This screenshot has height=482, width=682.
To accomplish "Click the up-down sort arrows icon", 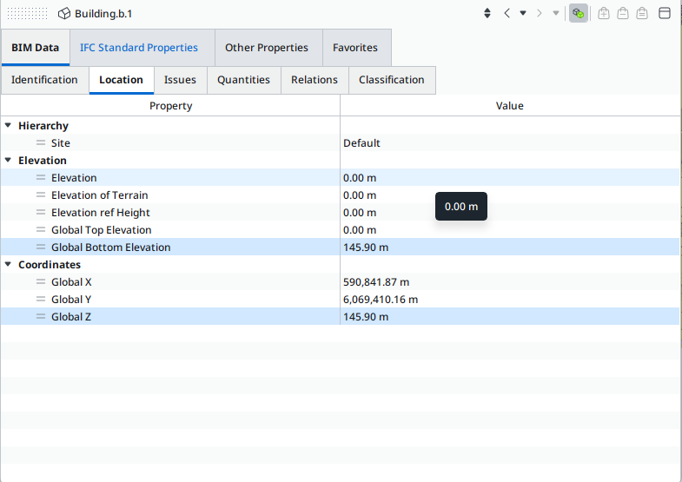I will (487, 14).
